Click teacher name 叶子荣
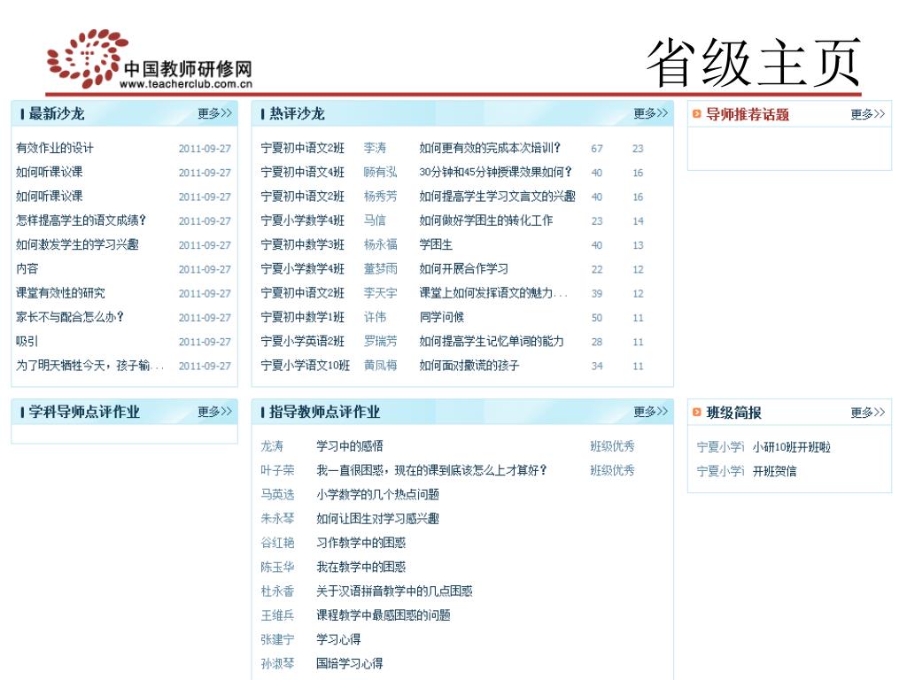The image size is (907, 680). (x=277, y=470)
